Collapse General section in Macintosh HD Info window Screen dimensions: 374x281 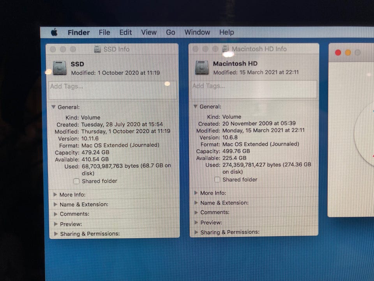195,106
